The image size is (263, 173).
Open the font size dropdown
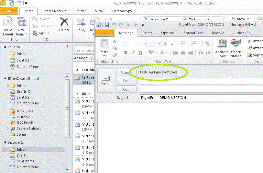tap(159, 43)
